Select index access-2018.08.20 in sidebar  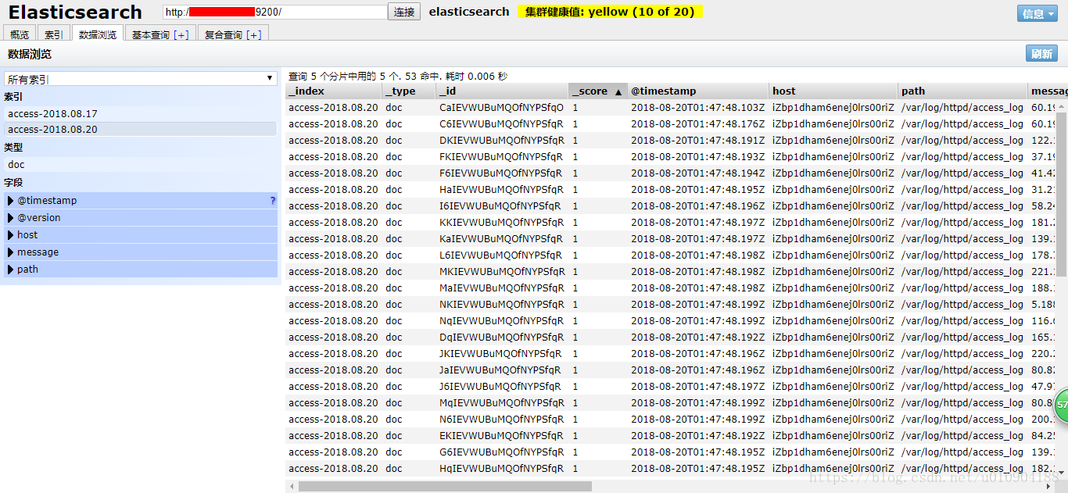[141, 130]
